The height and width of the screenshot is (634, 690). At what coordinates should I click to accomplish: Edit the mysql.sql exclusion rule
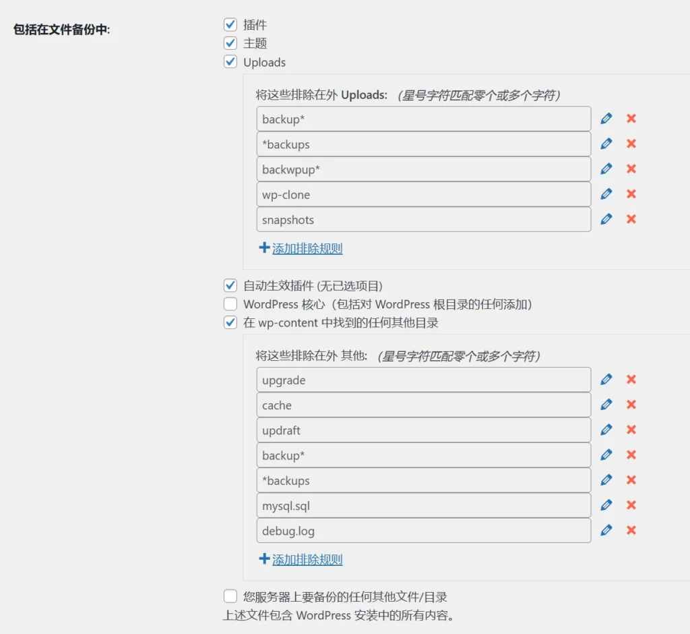(606, 505)
